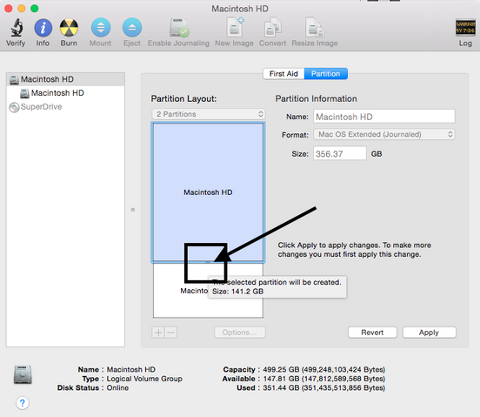Click the help question mark button

23,403
